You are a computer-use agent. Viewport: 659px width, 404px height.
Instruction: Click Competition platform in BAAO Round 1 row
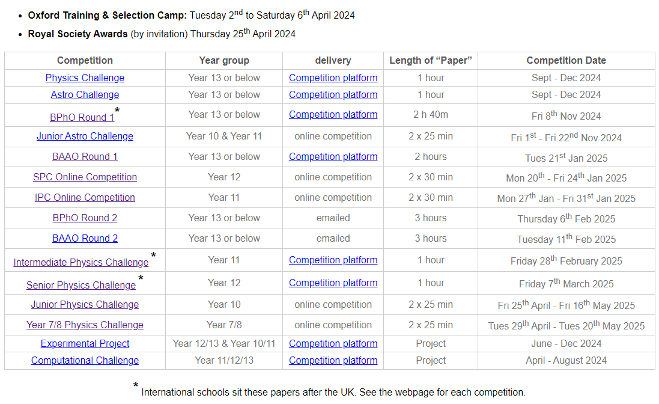tap(333, 156)
